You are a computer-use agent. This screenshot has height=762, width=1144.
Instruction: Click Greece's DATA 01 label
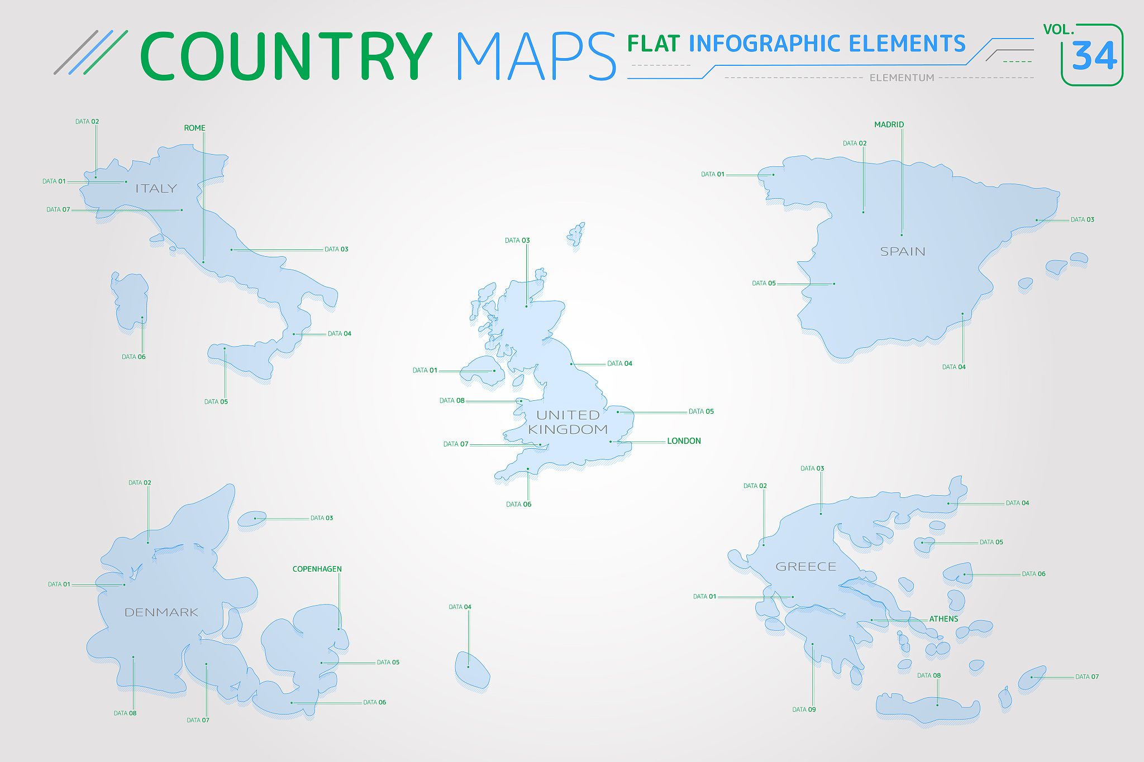click(x=704, y=597)
